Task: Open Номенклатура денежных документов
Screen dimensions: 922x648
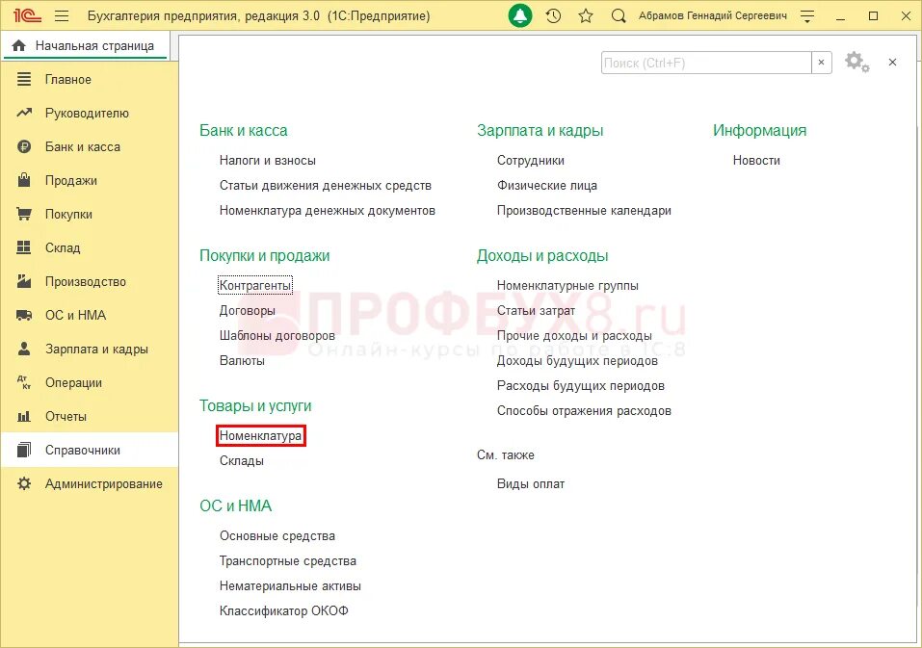Action: point(328,210)
